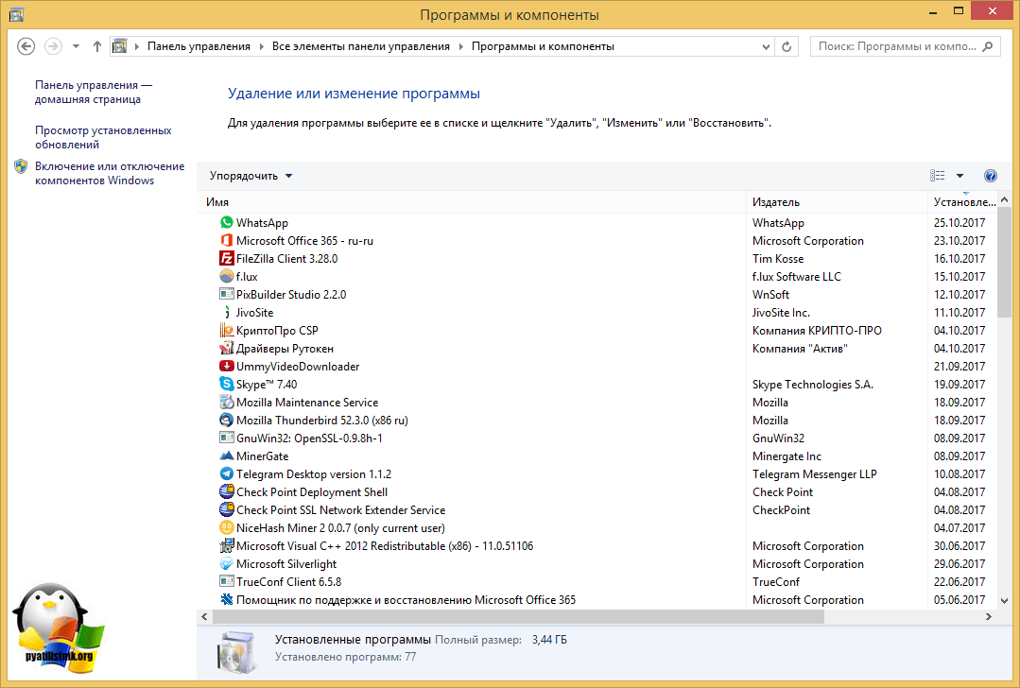
Task: Click the WhatsApp program icon
Action: point(226,223)
